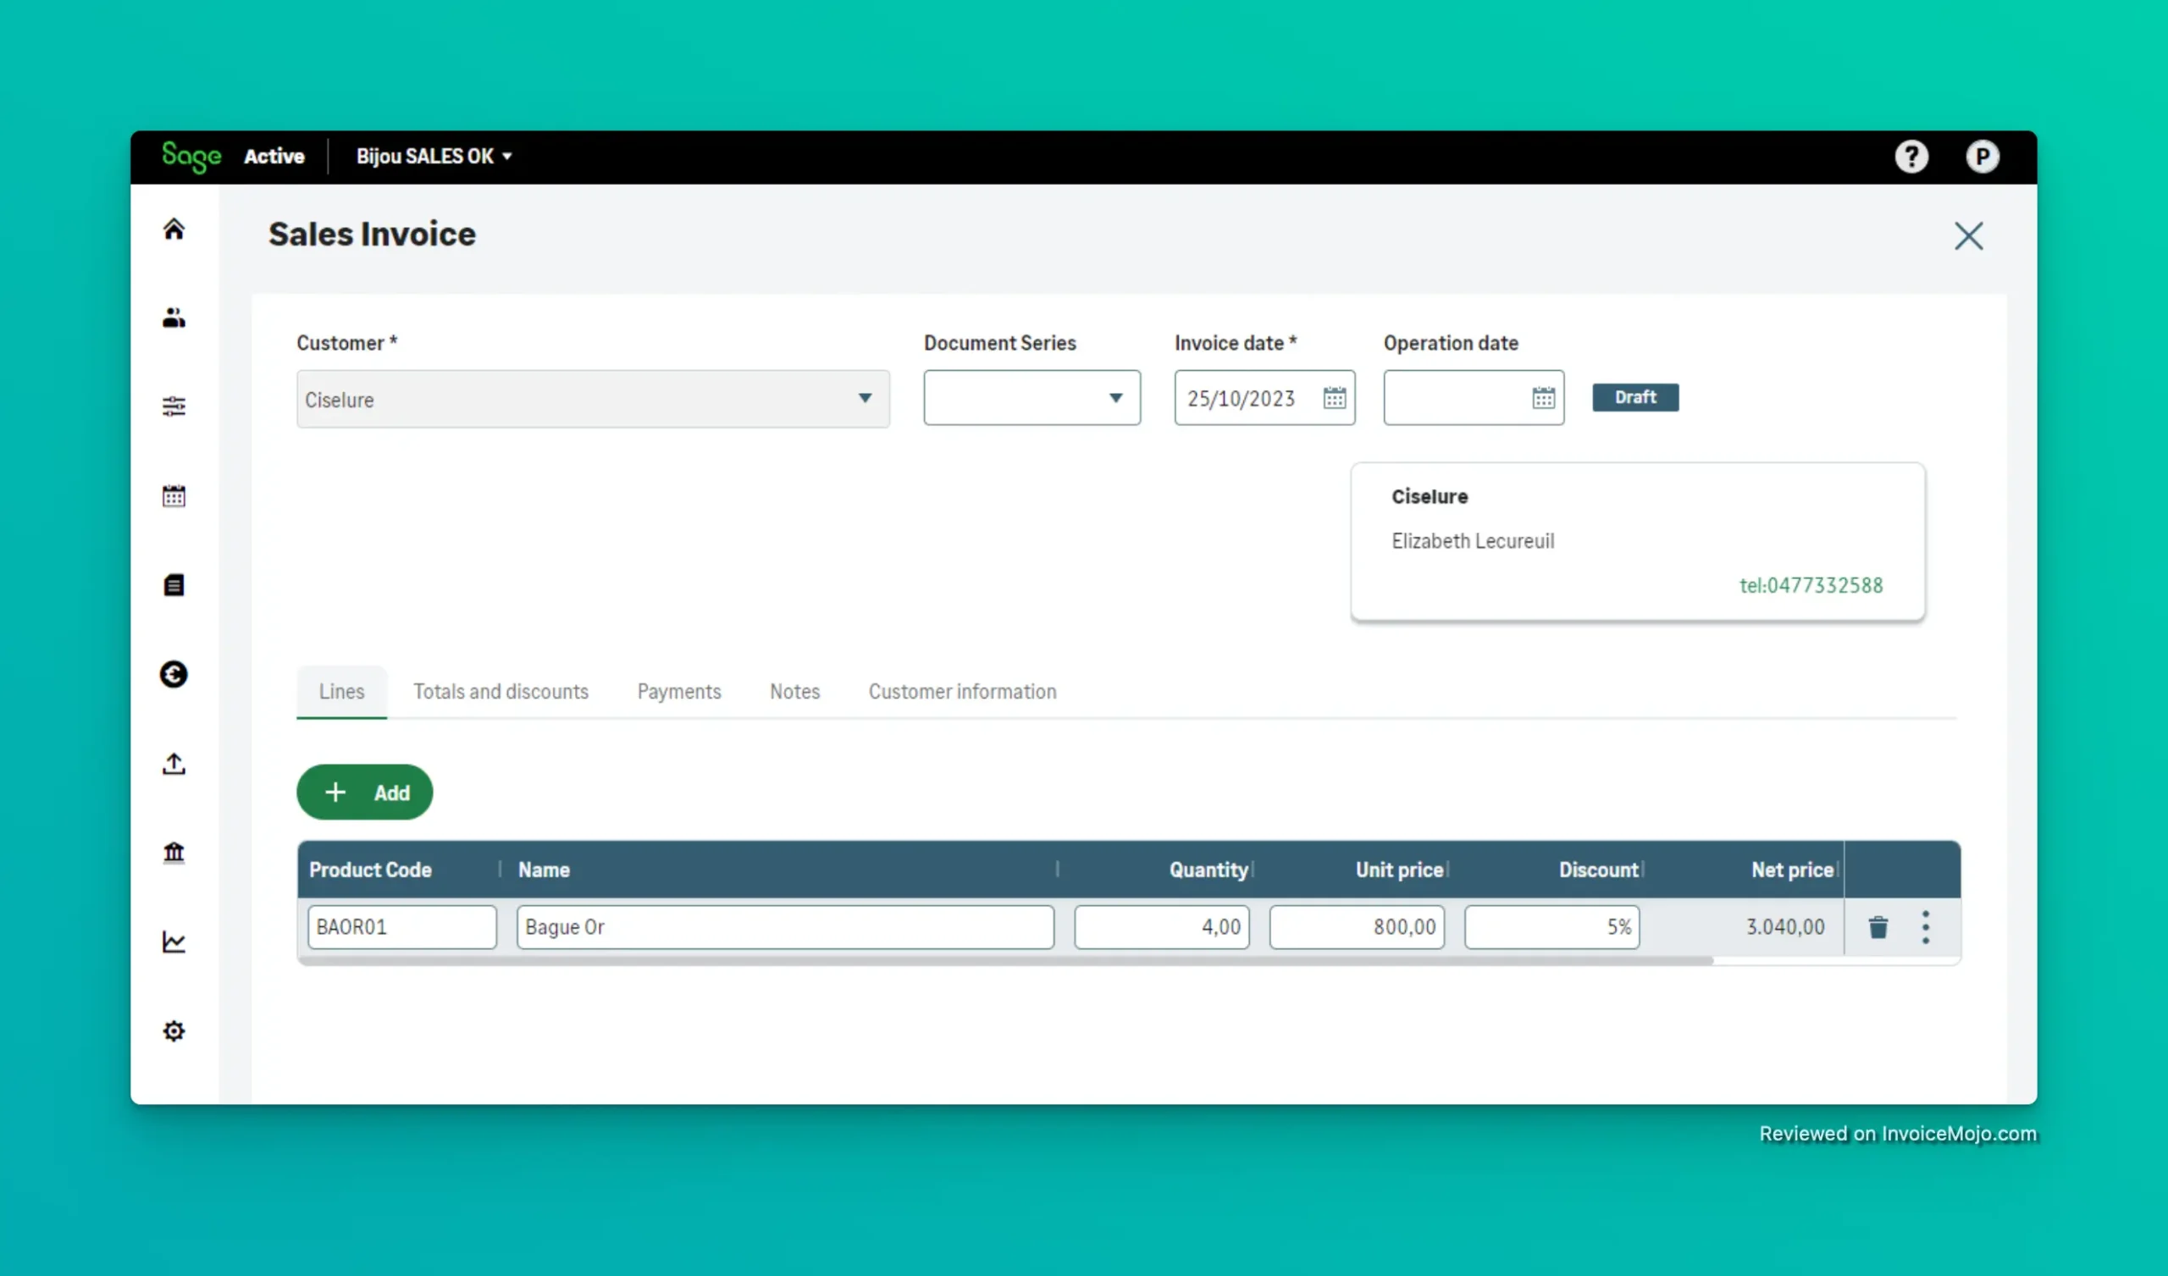Open the Home dashboard from the sidebar

pos(174,228)
